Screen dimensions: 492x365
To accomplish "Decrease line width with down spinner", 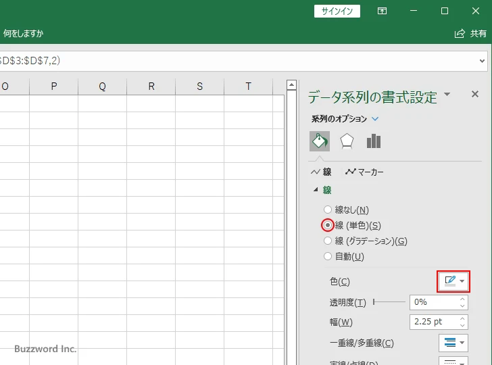I will pos(462,326).
